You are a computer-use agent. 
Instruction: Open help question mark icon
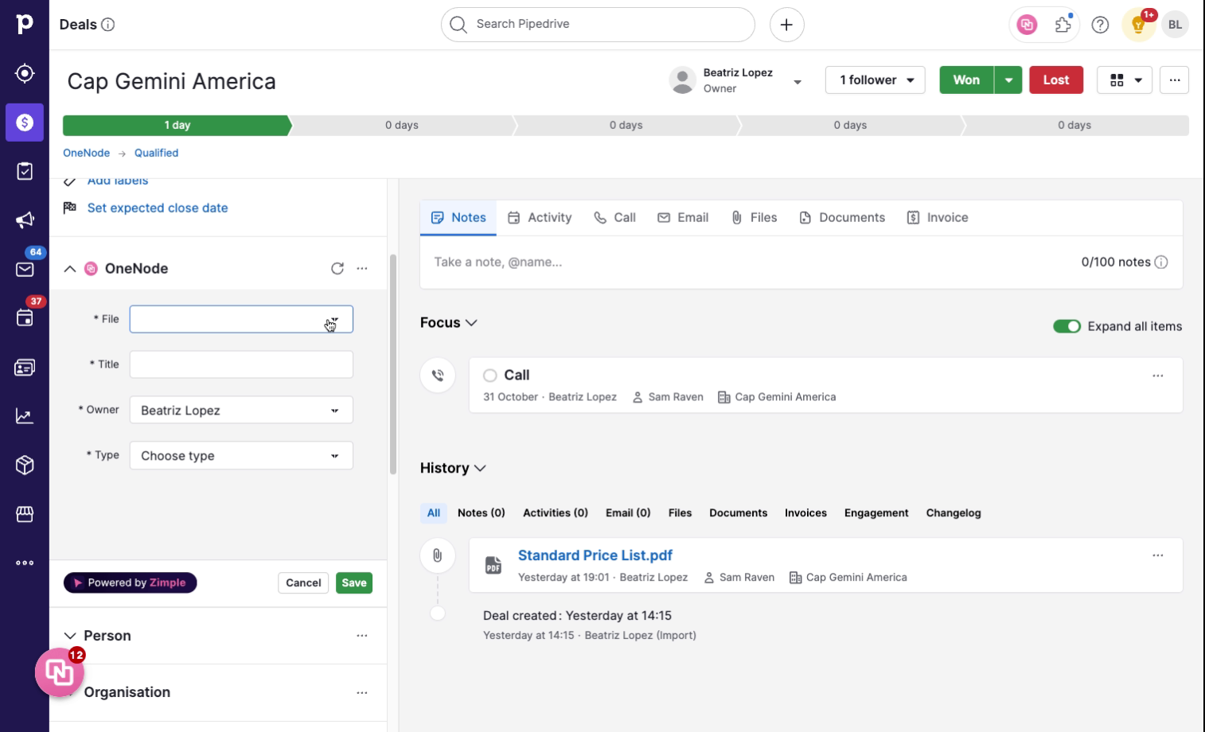pos(1100,25)
